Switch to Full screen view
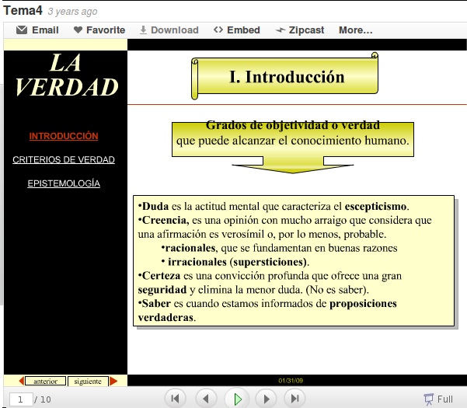Image resolution: width=467 pixels, height=408 pixels. (x=438, y=399)
